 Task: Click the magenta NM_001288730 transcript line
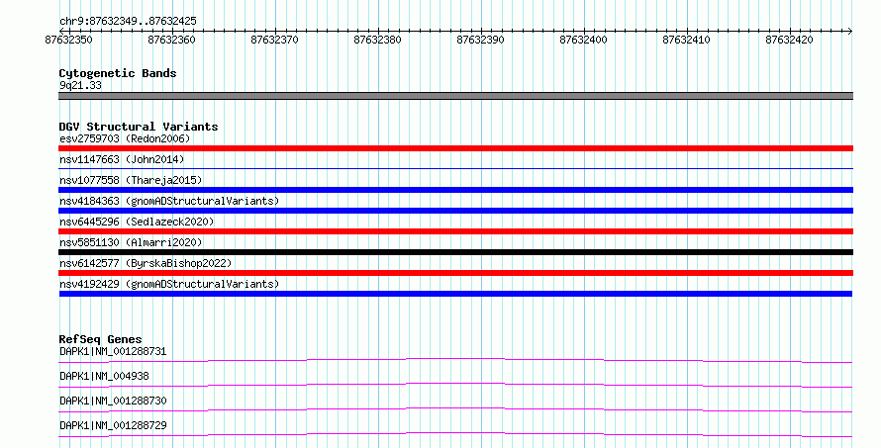[455, 409]
